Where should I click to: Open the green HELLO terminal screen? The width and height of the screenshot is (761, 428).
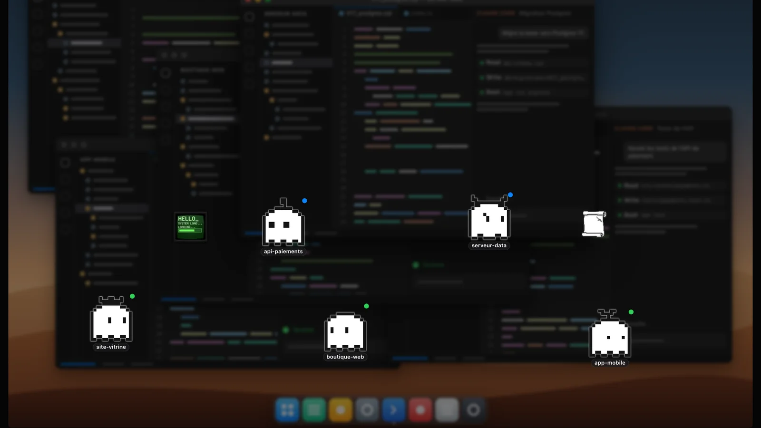pyautogui.click(x=190, y=226)
